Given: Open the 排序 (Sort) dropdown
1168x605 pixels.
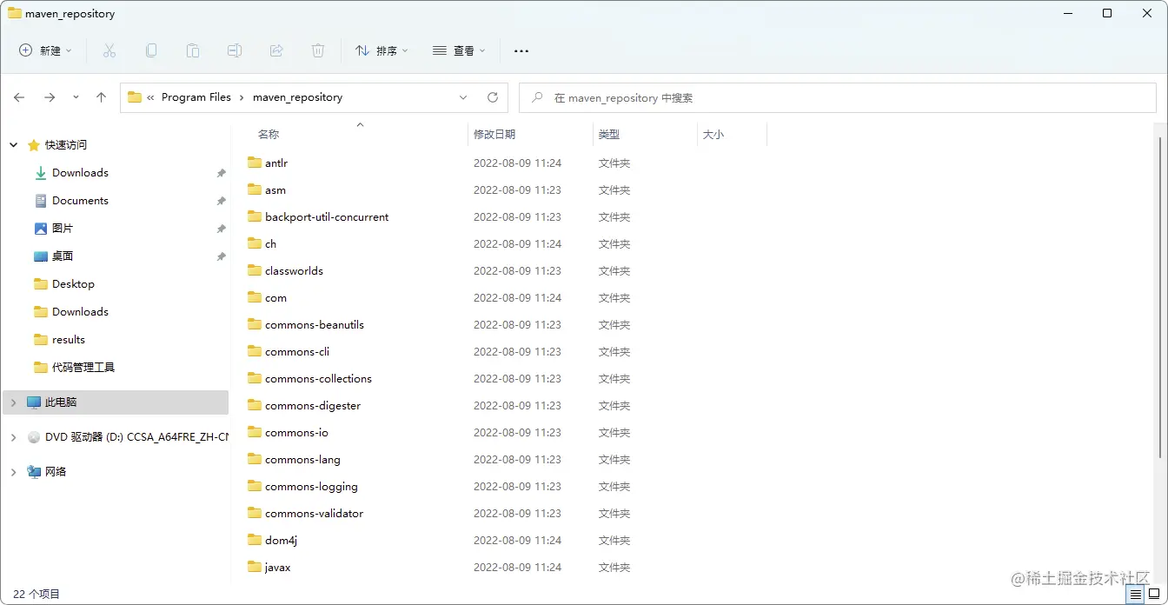Looking at the screenshot, I should point(382,51).
